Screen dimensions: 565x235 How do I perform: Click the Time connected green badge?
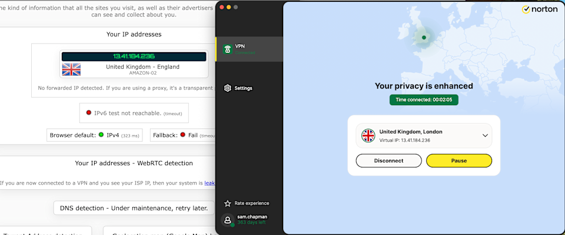424,100
